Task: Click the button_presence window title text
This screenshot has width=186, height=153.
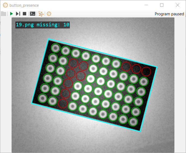Action: pos(24,5)
